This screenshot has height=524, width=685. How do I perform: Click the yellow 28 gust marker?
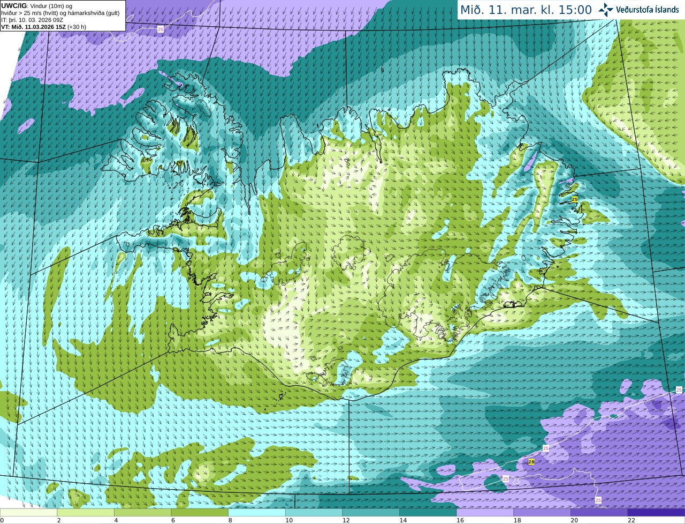pos(531,462)
